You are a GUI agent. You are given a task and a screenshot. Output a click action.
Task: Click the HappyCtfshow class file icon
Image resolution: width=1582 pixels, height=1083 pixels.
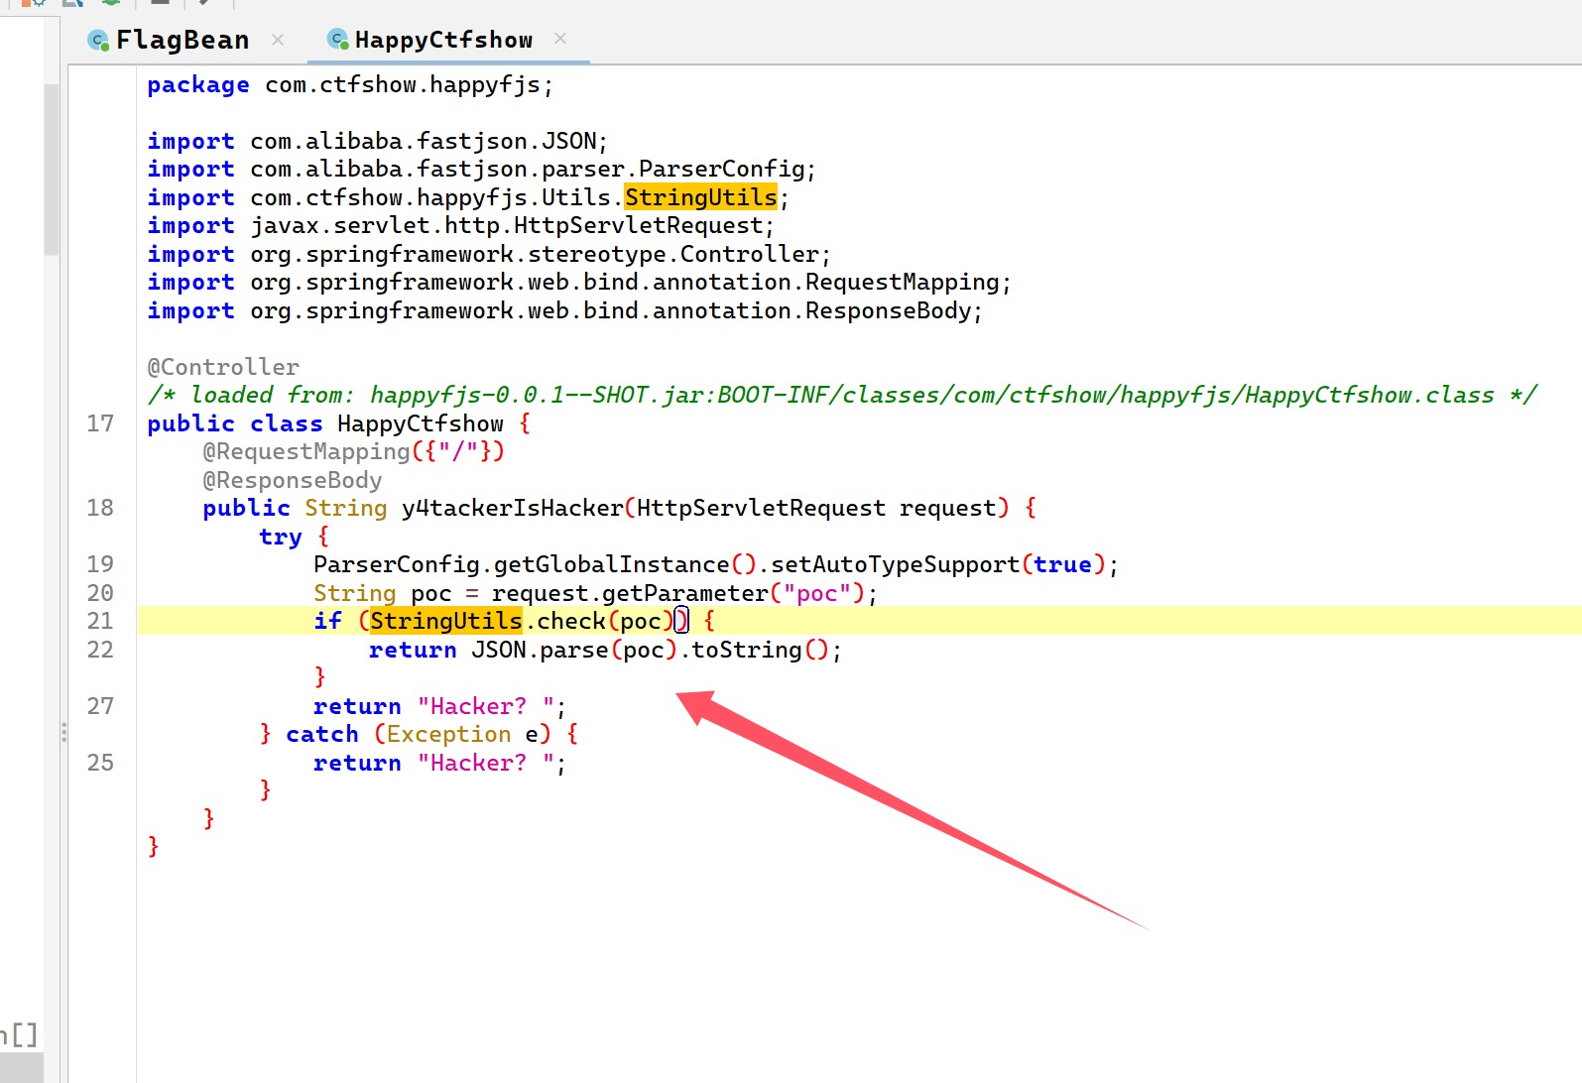point(338,40)
